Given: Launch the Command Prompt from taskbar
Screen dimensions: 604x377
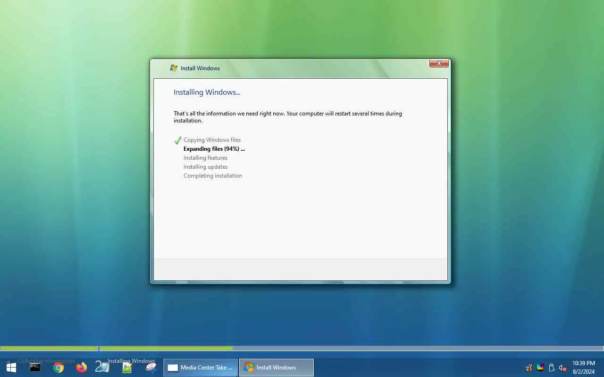Looking at the screenshot, I should coord(35,368).
